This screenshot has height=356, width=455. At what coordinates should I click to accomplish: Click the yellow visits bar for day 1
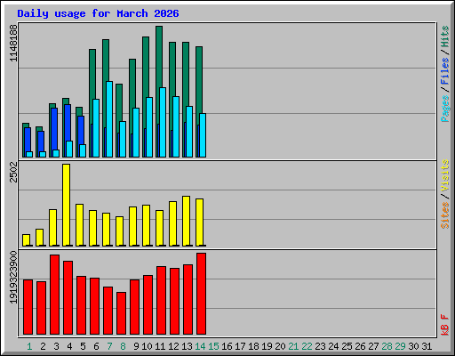point(27,240)
